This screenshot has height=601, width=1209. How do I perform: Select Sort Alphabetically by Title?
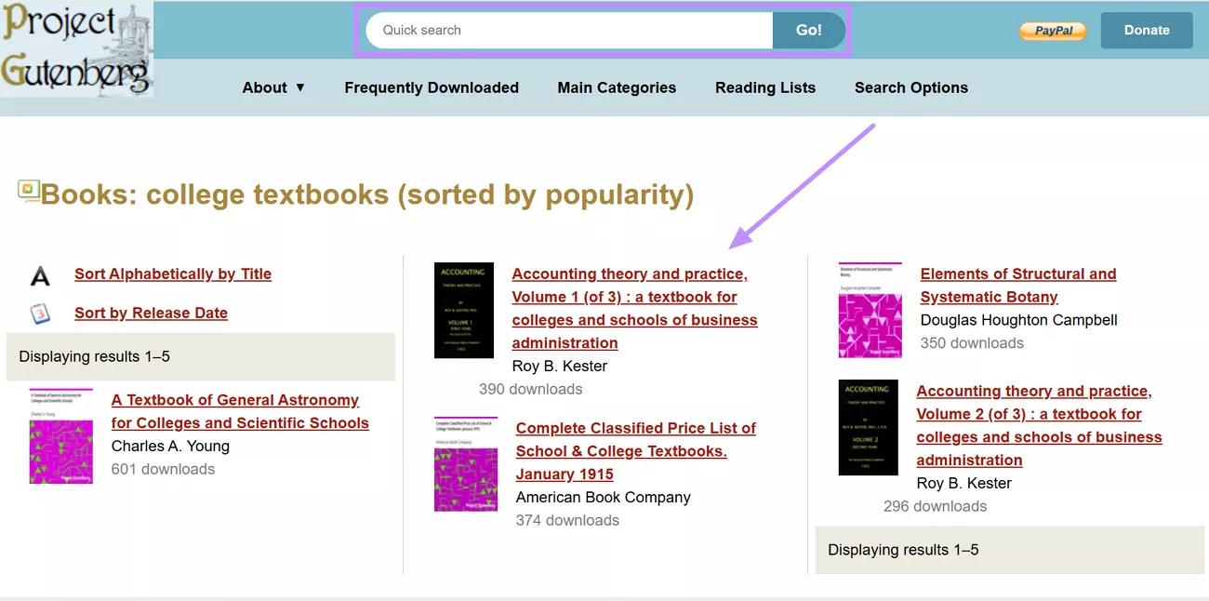172,274
